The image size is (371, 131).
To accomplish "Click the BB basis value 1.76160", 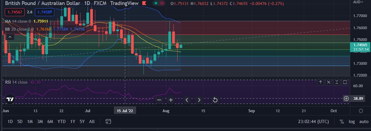I will (44, 29).
